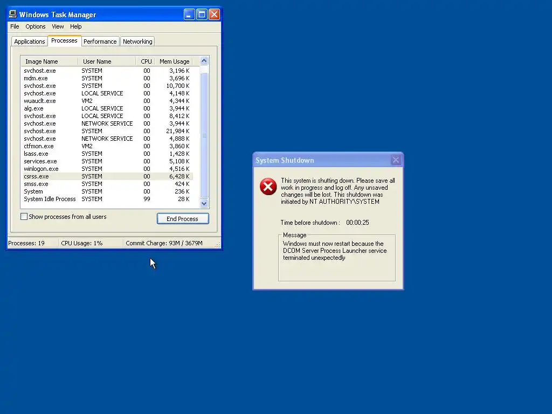Select the csrss.exe process
Image resolution: width=552 pixels, height=414 pixels.
107,176
